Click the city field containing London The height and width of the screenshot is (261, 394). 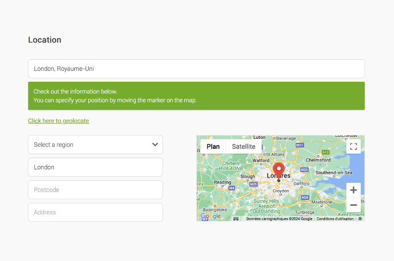click(95, 167)
